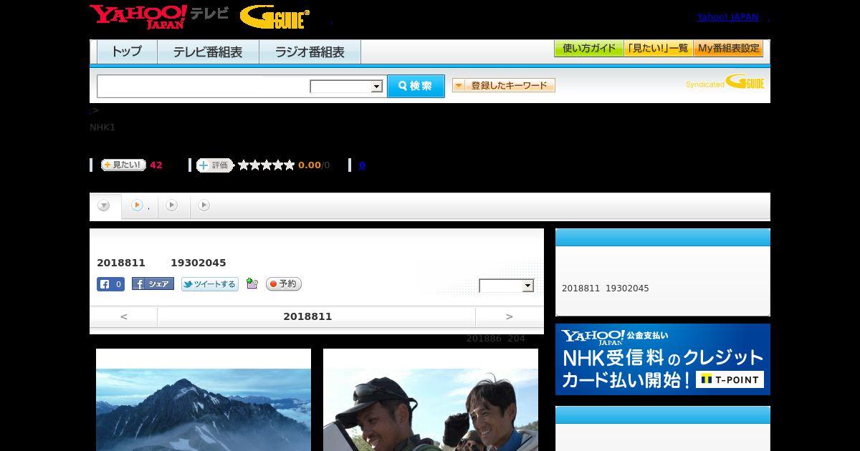Open the 使い方ガイド button

tap(589, 49)
